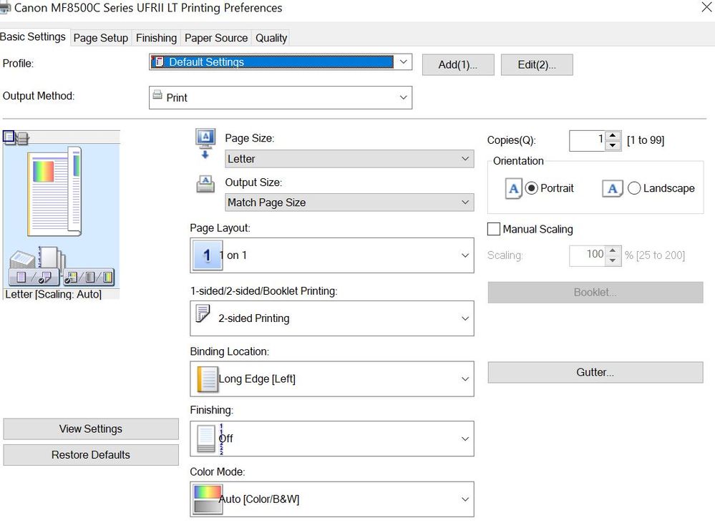715x523 pixels.
Task: Expand the Output Method dropdown
Action: 280,98
